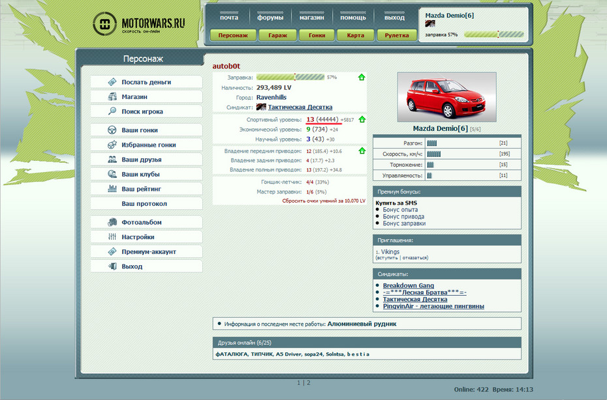Click green arrow beside Владение передним приводом
Viewport: 607px width, 400px height.
point(362,150)
